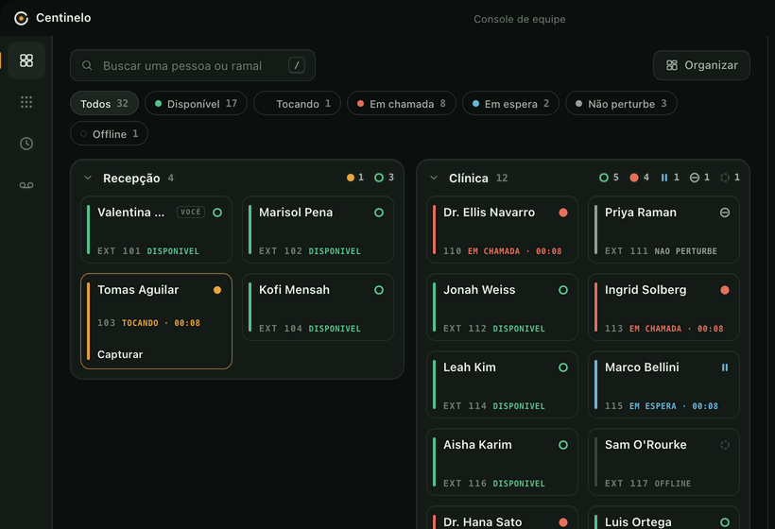Click Clínica header available count ring
This screenshot has width=775, height=529.
(604, 178)
